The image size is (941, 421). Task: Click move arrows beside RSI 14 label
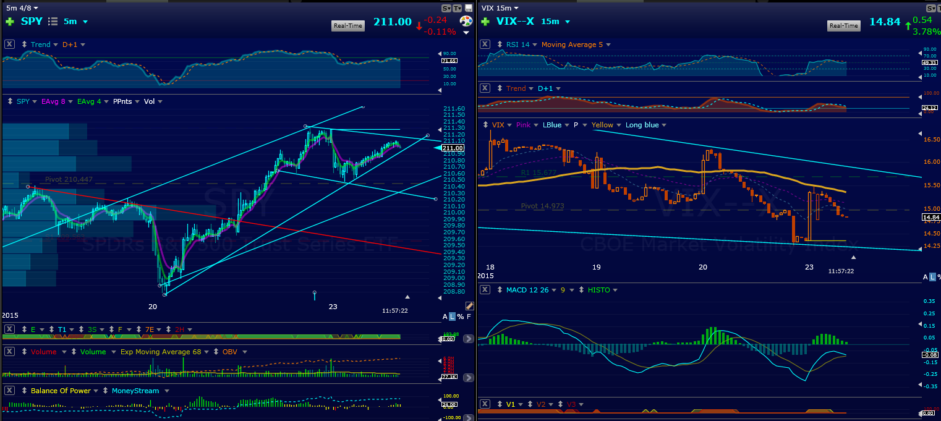[500, 45]
